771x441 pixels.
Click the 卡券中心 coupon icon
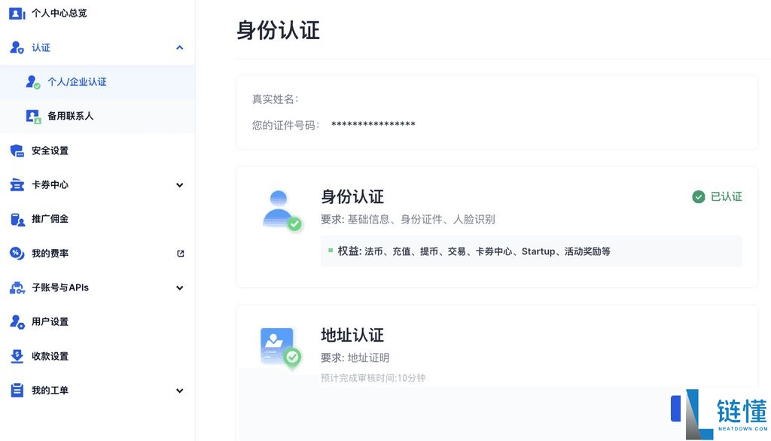(x=17, y=185)
